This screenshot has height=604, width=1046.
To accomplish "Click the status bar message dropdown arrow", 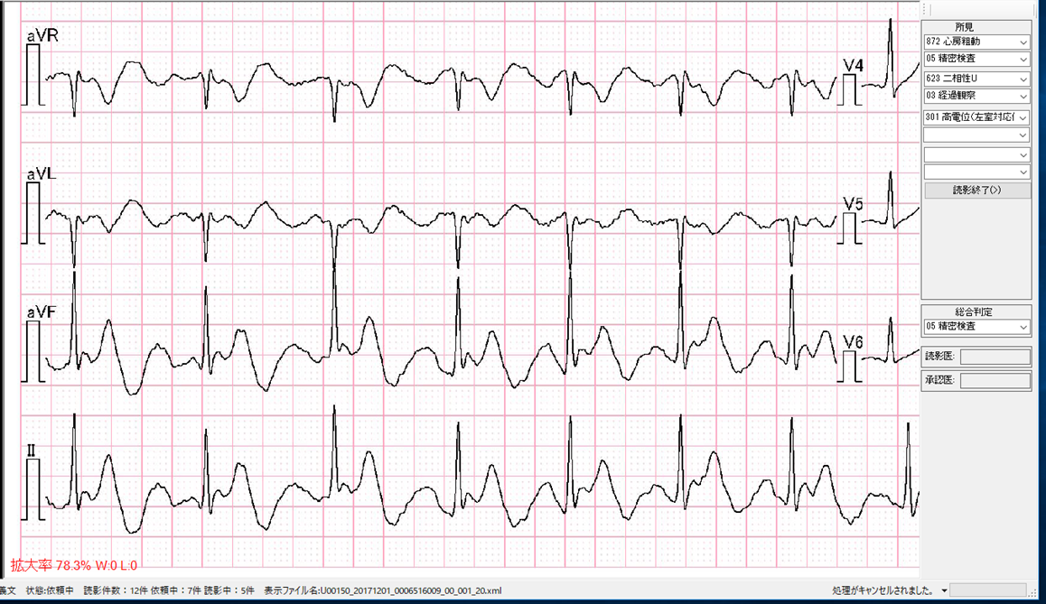I will pos(944,591).
